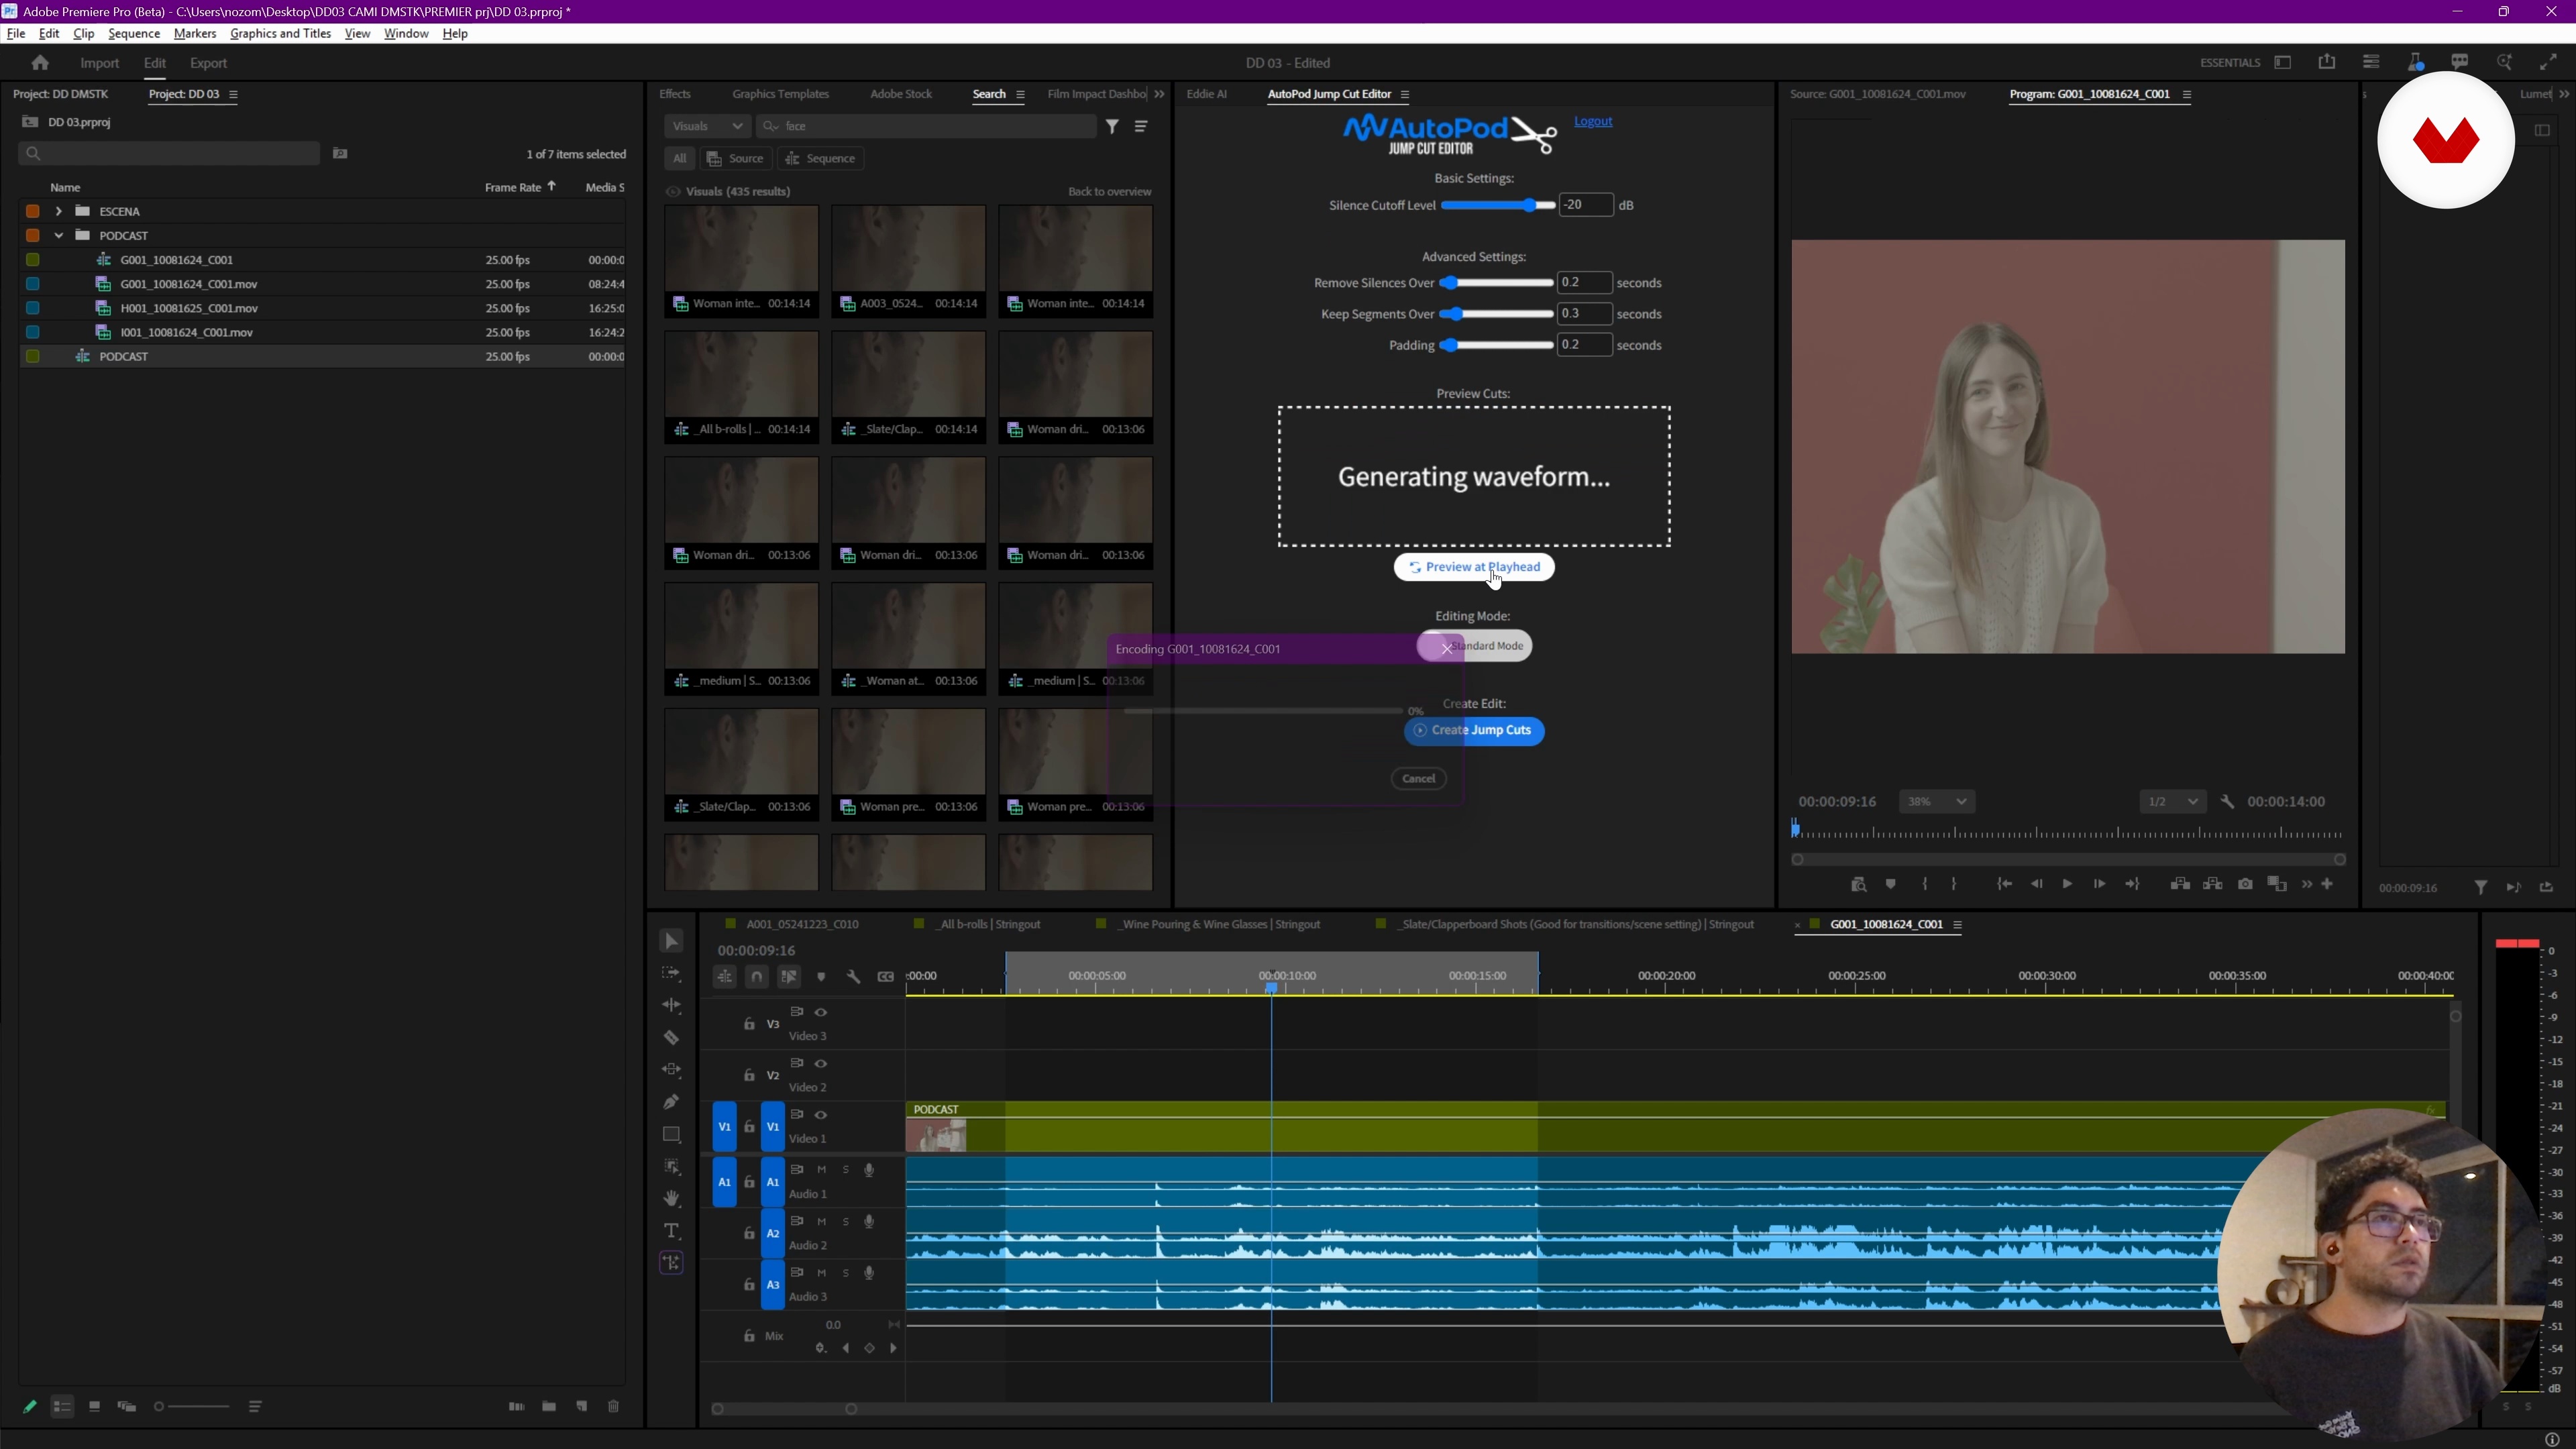
Task: Switch to the Export workspace tab
Action: point(209,63)
